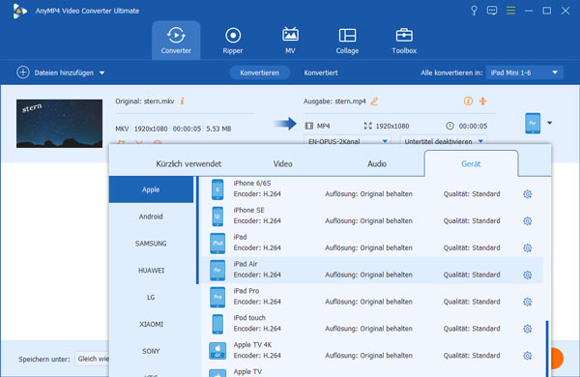Open settings gear for iPad profile
This screenshot has height=377, width=580.
tap(528, 247)
